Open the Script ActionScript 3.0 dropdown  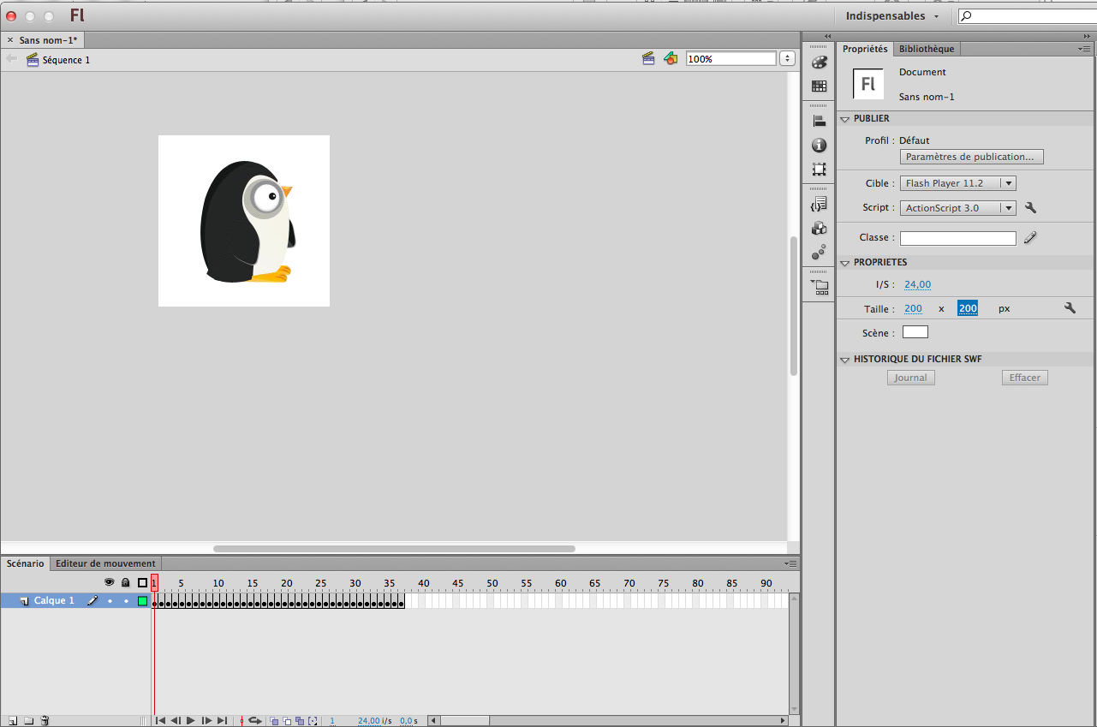[x=957, y=208]
